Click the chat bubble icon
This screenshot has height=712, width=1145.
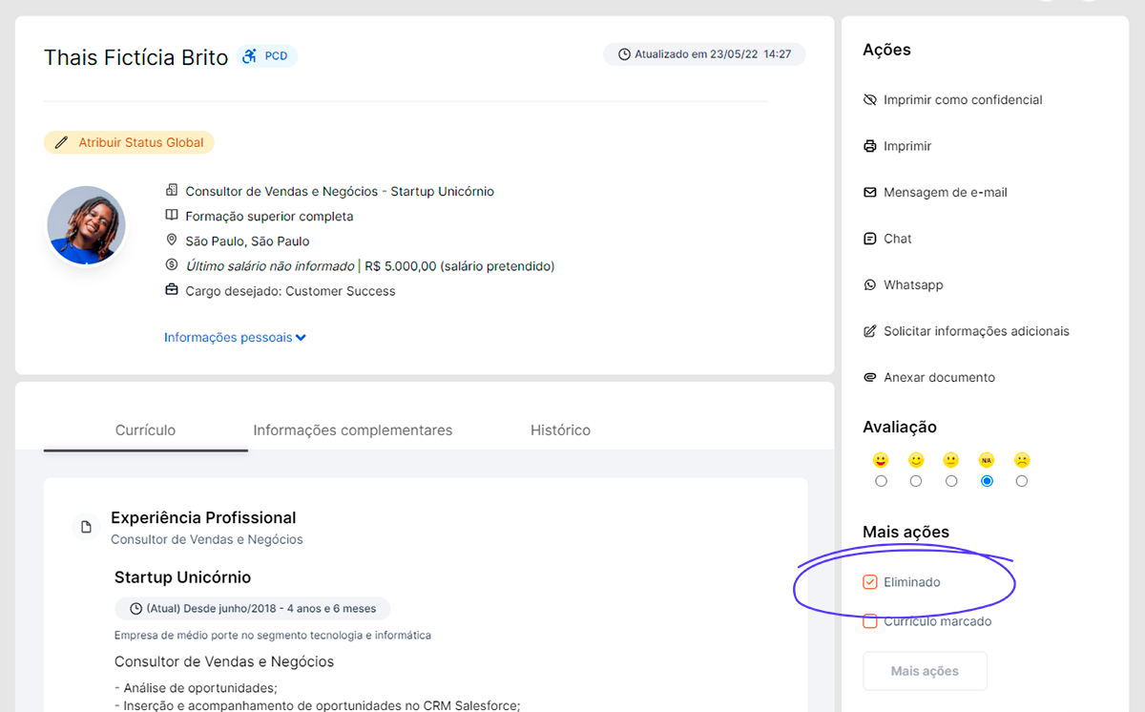click(869, 239)
